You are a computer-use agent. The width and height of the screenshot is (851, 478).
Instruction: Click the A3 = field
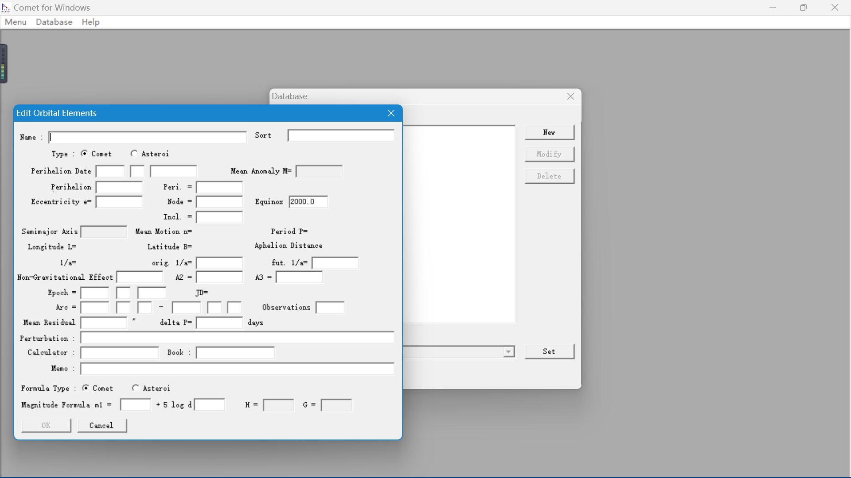299,278
